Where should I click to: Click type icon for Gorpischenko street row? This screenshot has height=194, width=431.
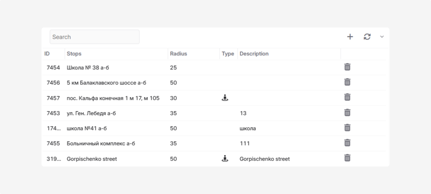pyautogui.click(x=225, y=158)
